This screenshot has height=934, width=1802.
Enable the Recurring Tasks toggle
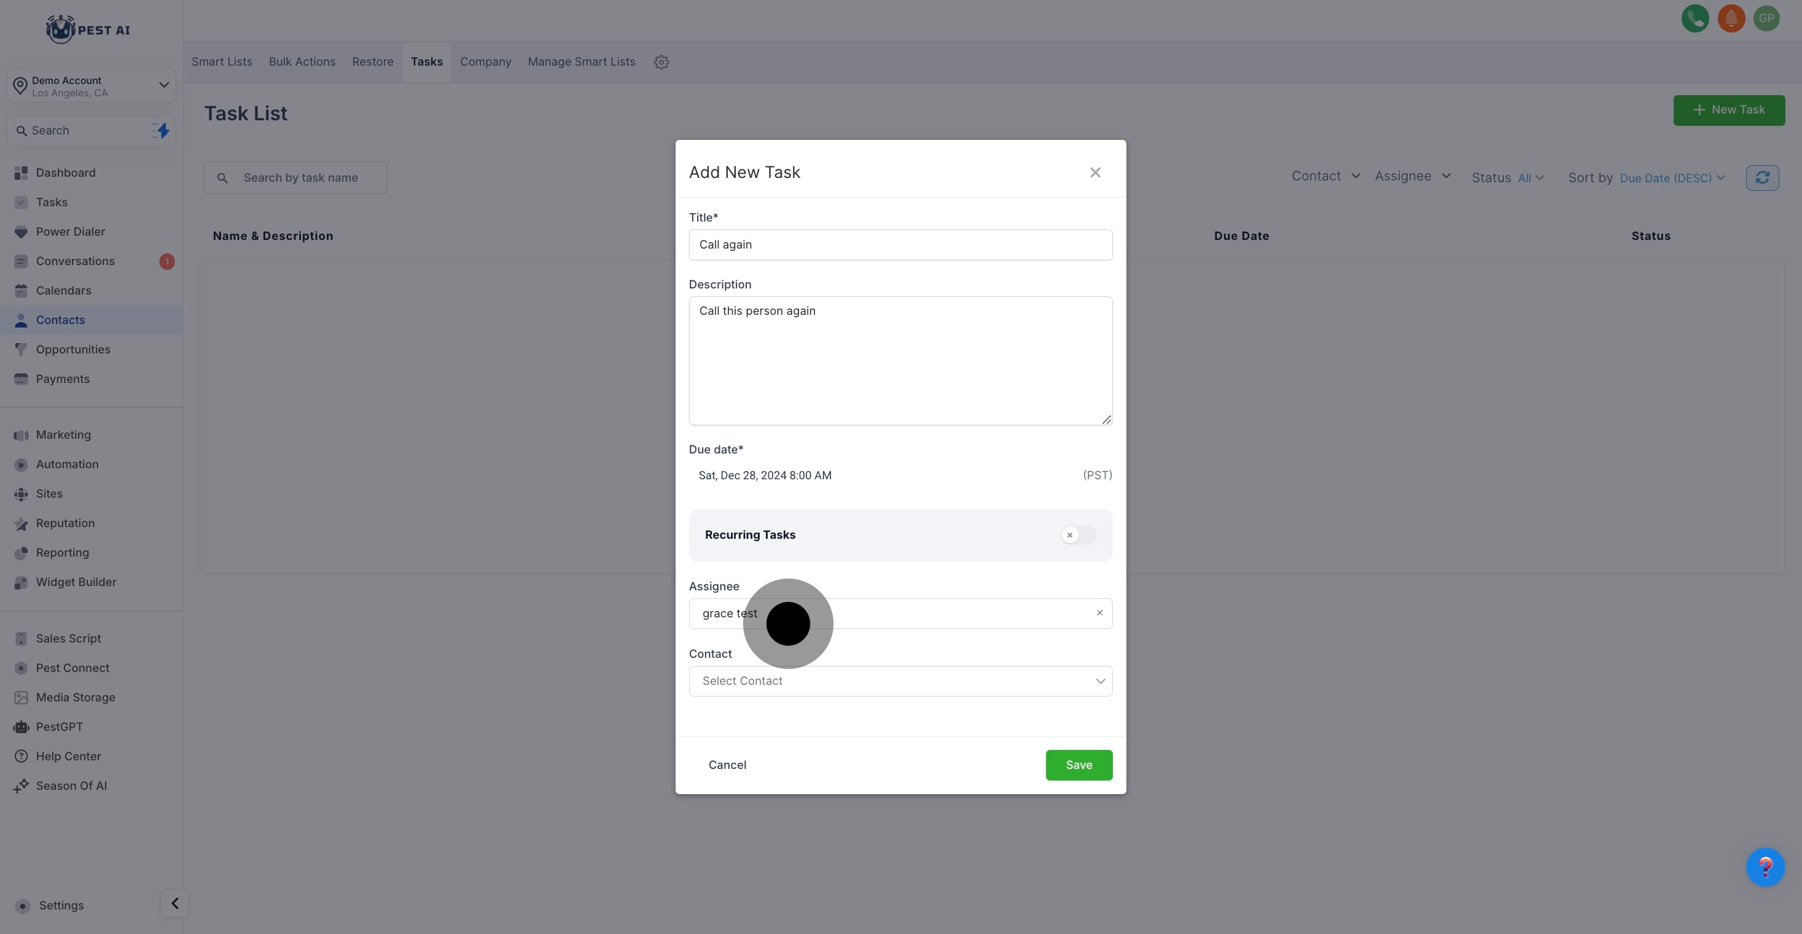[x=1077, y=535]
